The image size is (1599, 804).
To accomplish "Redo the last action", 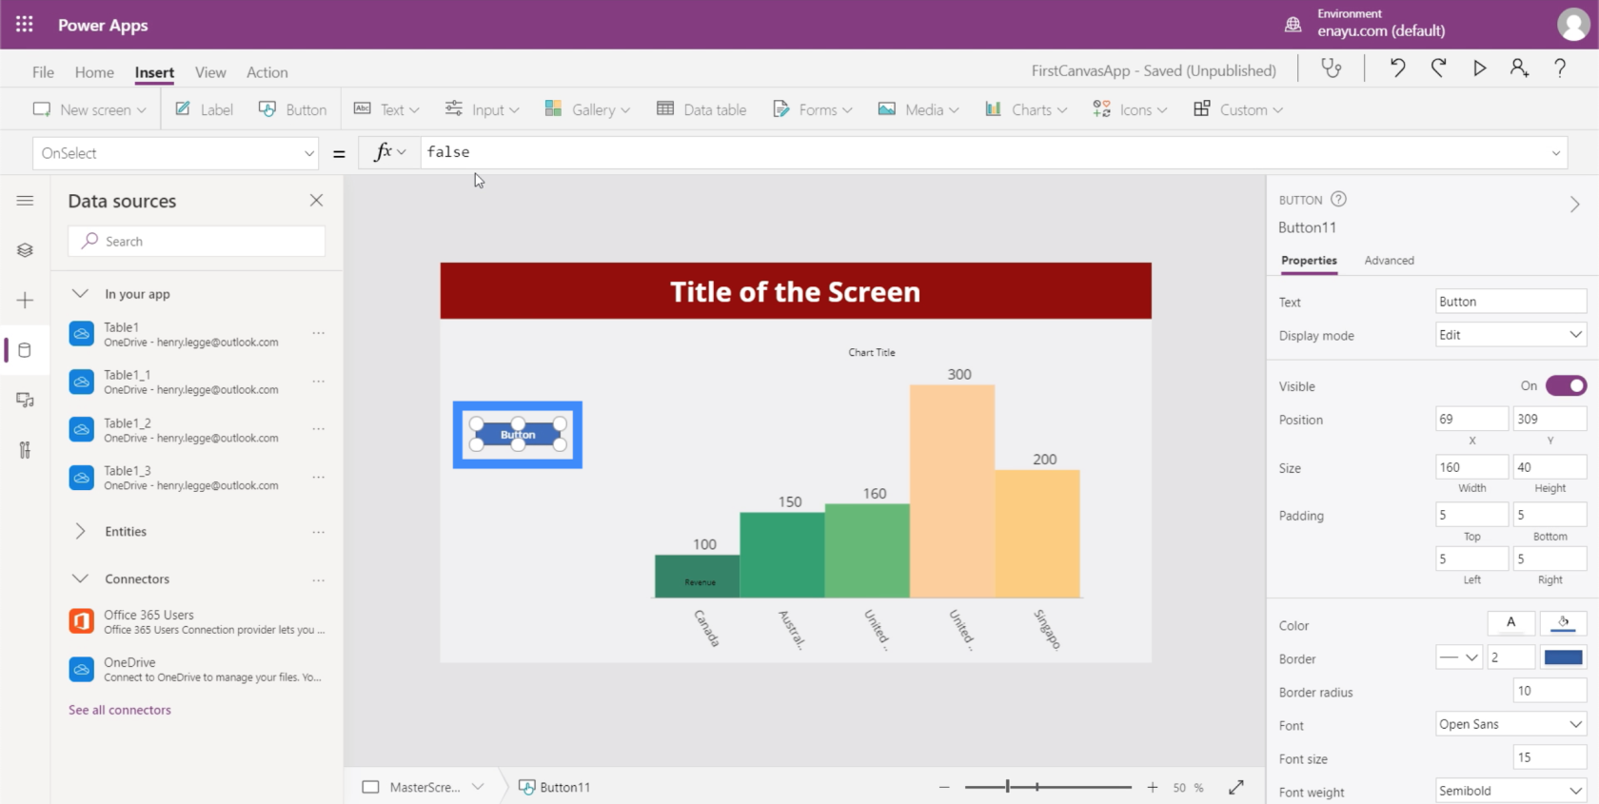I will coord(1438,69).
